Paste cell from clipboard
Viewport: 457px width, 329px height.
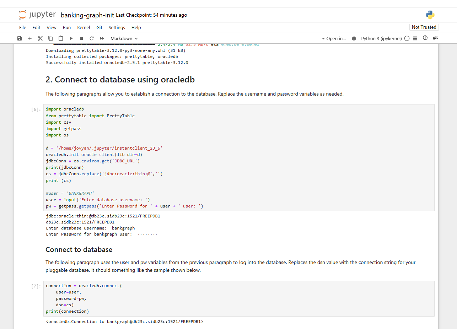(x=61, y=38)
